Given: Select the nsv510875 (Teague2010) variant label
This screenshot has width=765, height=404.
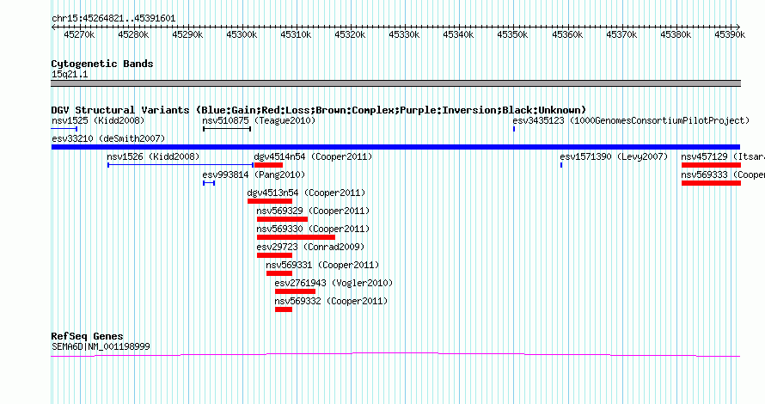Looking at the screenshot, I should (259, 120).
